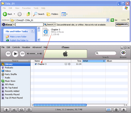Expand the Links toolbar chevron

click(x=128, y=19)
